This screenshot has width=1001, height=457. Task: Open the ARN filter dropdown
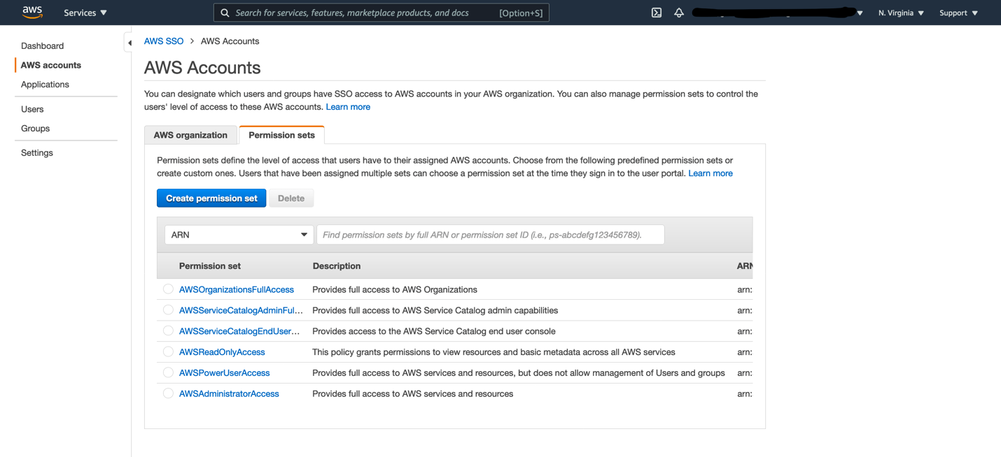239,235
